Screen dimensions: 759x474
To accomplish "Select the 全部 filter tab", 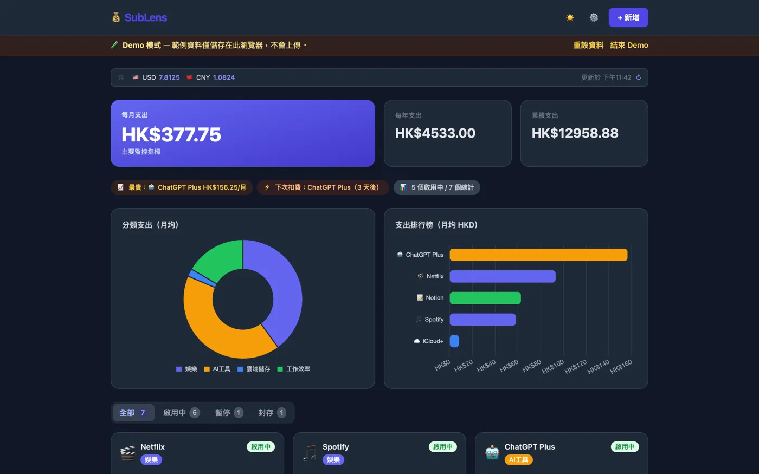I will coord(133,413).
